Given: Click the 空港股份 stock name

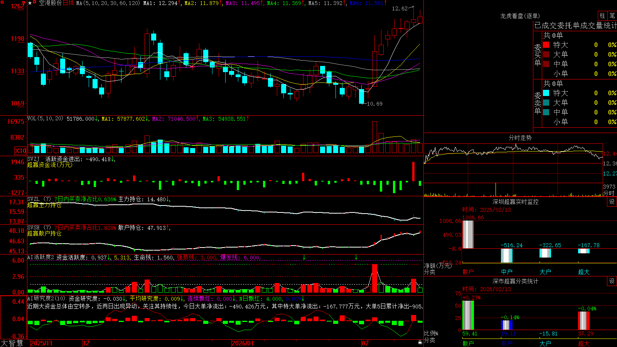Looking at the screenshot, I should [50, 3].
